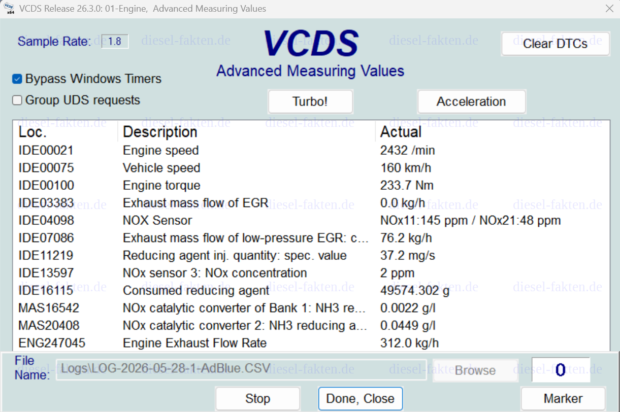Select row ENG247045
This screenshot has height=412, width=620.
coord(311,343)
